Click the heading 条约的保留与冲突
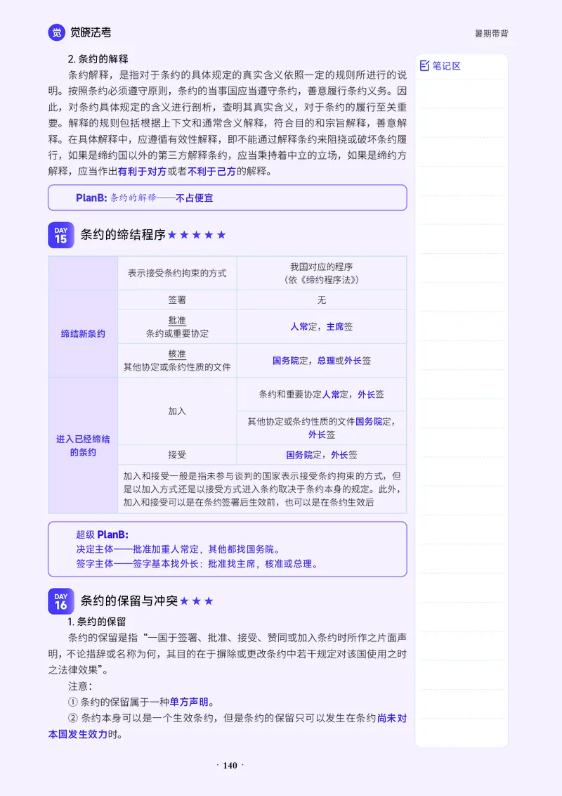Image resolution: width=562 pixels, height=796 pixels. click(x=129, y=601)
